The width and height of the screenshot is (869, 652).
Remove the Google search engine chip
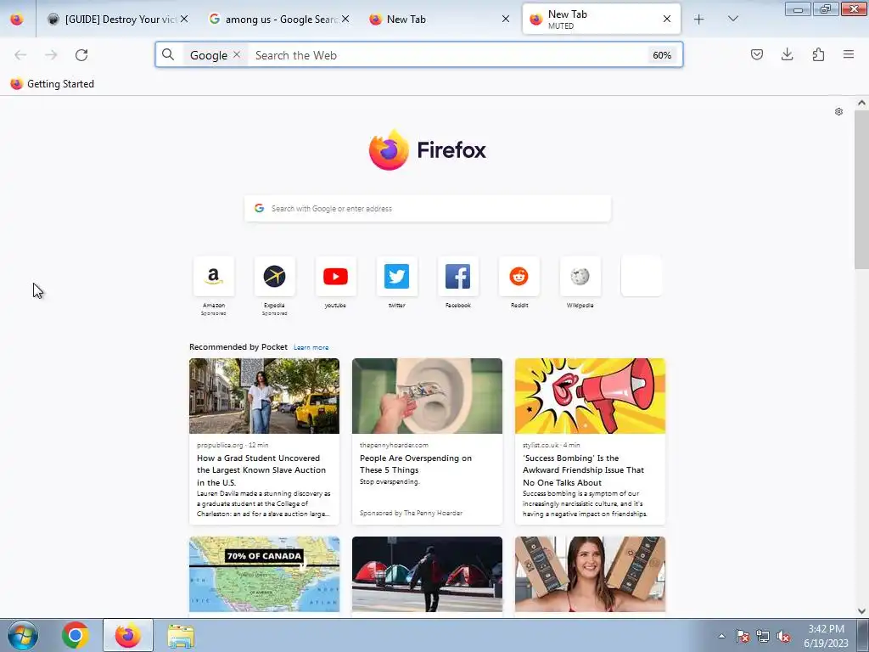237,54
